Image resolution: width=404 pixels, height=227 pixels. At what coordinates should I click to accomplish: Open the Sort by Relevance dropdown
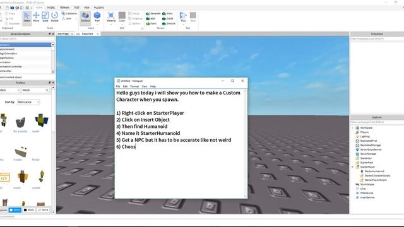tap(28, 102)
